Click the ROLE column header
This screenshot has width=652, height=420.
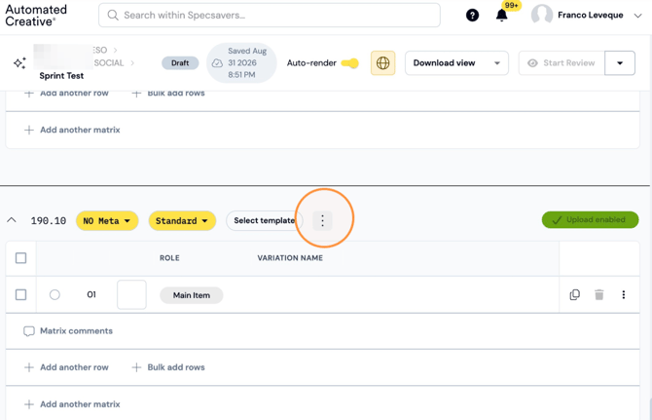(169, 258)
